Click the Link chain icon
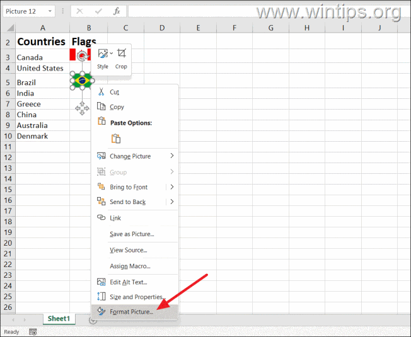Viewport: 411px width, 337px height. tap(101, 217)
